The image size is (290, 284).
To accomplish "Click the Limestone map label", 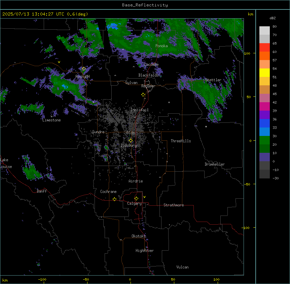I will click(51, 120).
